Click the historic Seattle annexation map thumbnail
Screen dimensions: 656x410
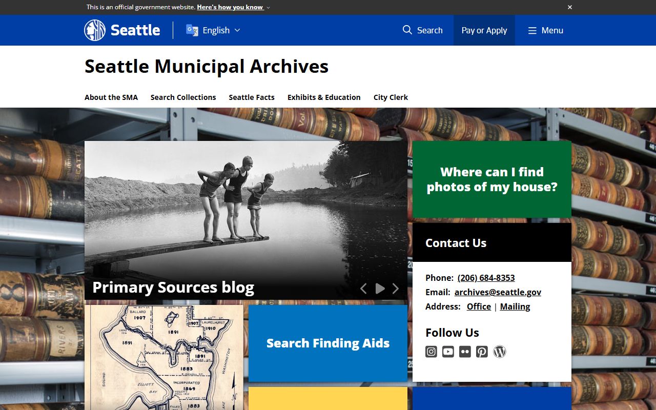tap(164, 357)
